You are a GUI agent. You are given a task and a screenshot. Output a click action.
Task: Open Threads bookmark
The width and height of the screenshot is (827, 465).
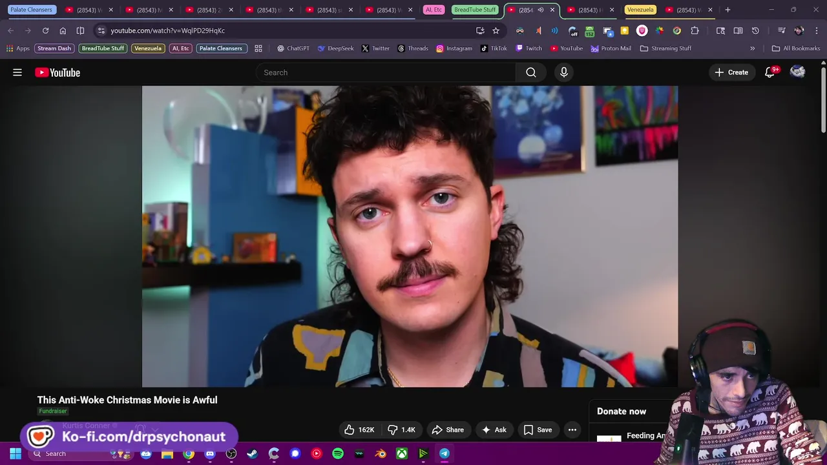click(x=413, y=48)
